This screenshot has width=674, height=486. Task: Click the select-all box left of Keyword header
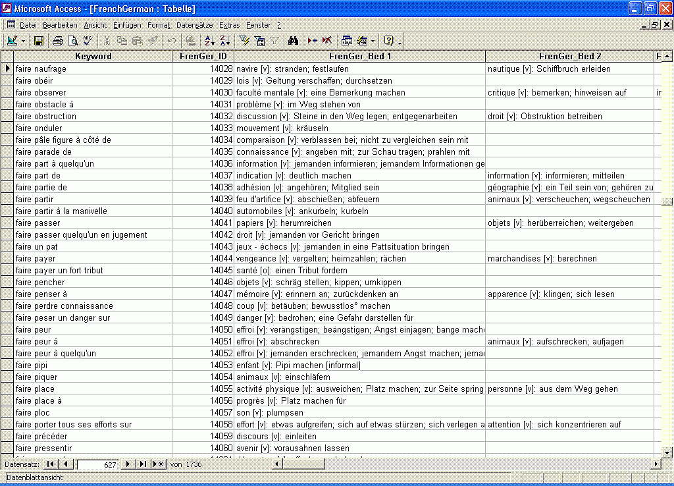[x=7, y=56]
